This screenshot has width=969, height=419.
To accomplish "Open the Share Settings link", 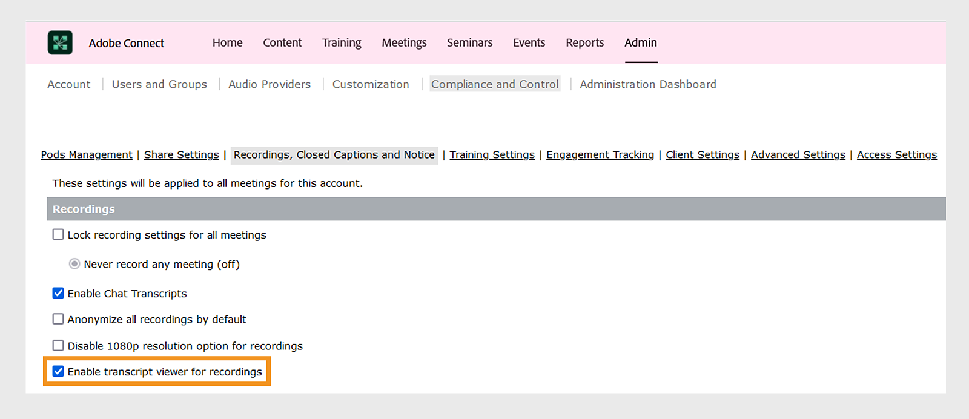I will [182, 155].
